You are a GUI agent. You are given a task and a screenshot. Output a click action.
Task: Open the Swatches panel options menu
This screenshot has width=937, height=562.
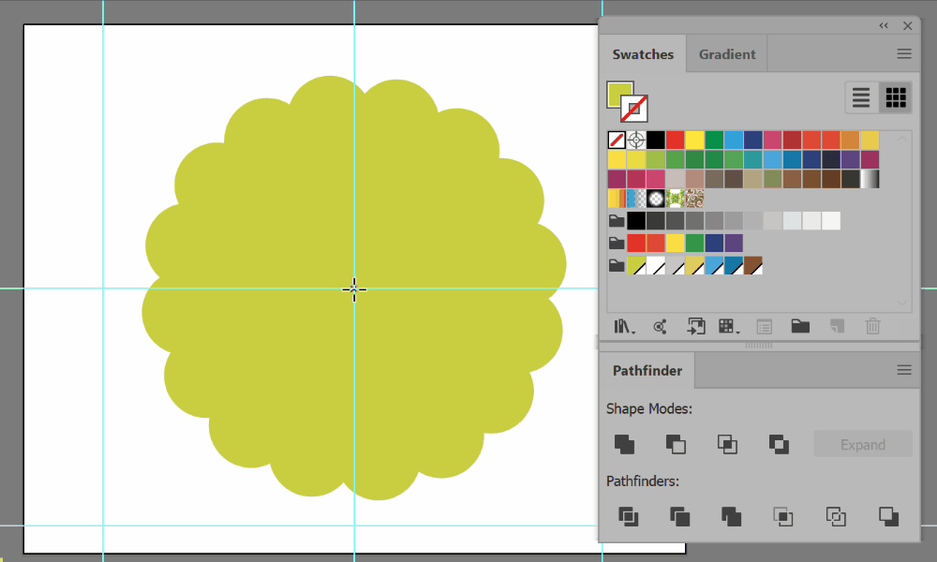(903, 53)
